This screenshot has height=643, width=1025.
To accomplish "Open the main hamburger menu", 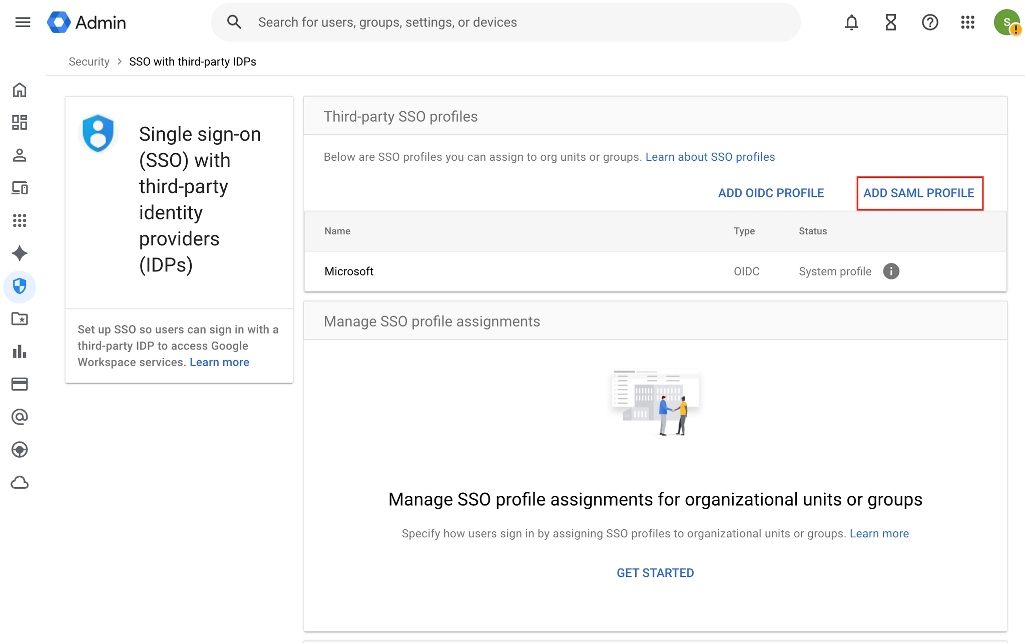I will (x=23, y=22).
